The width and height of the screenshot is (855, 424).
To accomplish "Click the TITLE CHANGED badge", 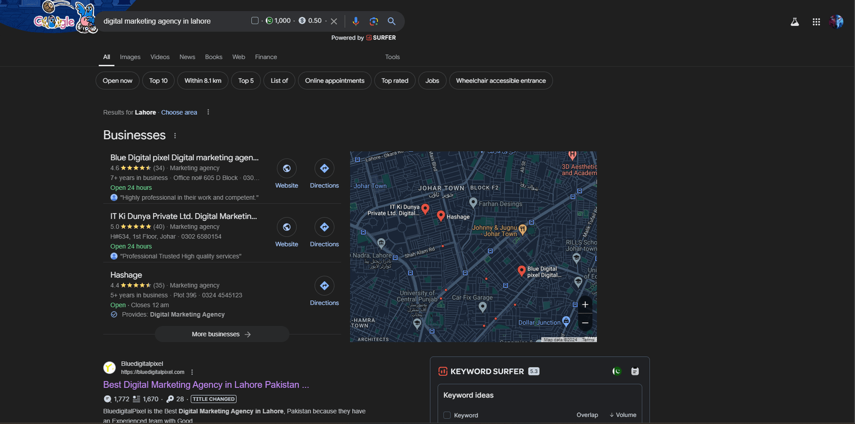I will pos(214,399).
